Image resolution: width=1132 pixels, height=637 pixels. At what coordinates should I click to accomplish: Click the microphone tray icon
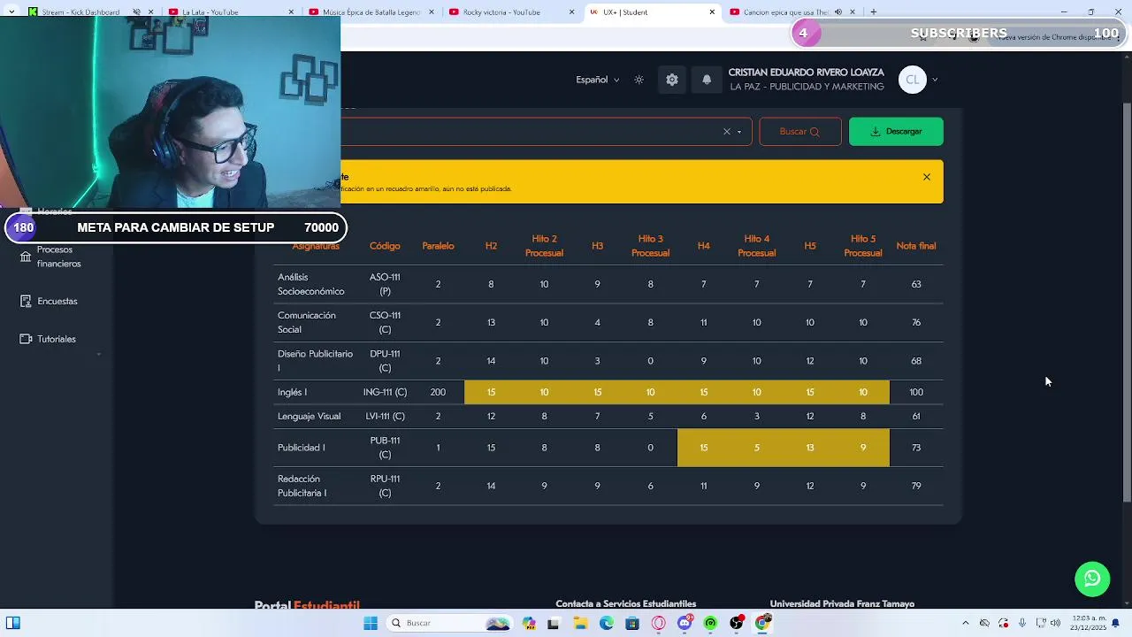click(x=1022, y=623)
